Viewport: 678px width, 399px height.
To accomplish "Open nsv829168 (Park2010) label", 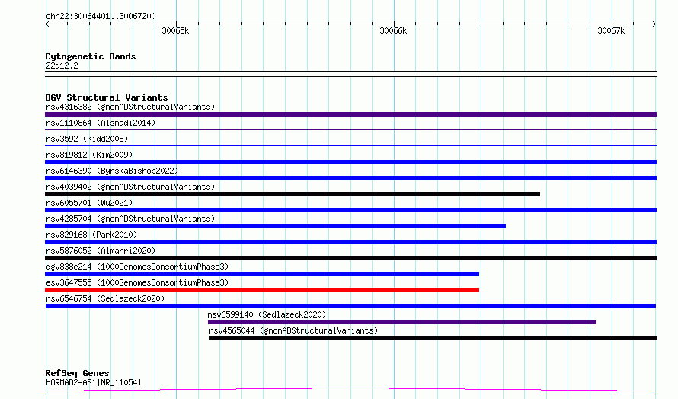I will coord(91,235).
